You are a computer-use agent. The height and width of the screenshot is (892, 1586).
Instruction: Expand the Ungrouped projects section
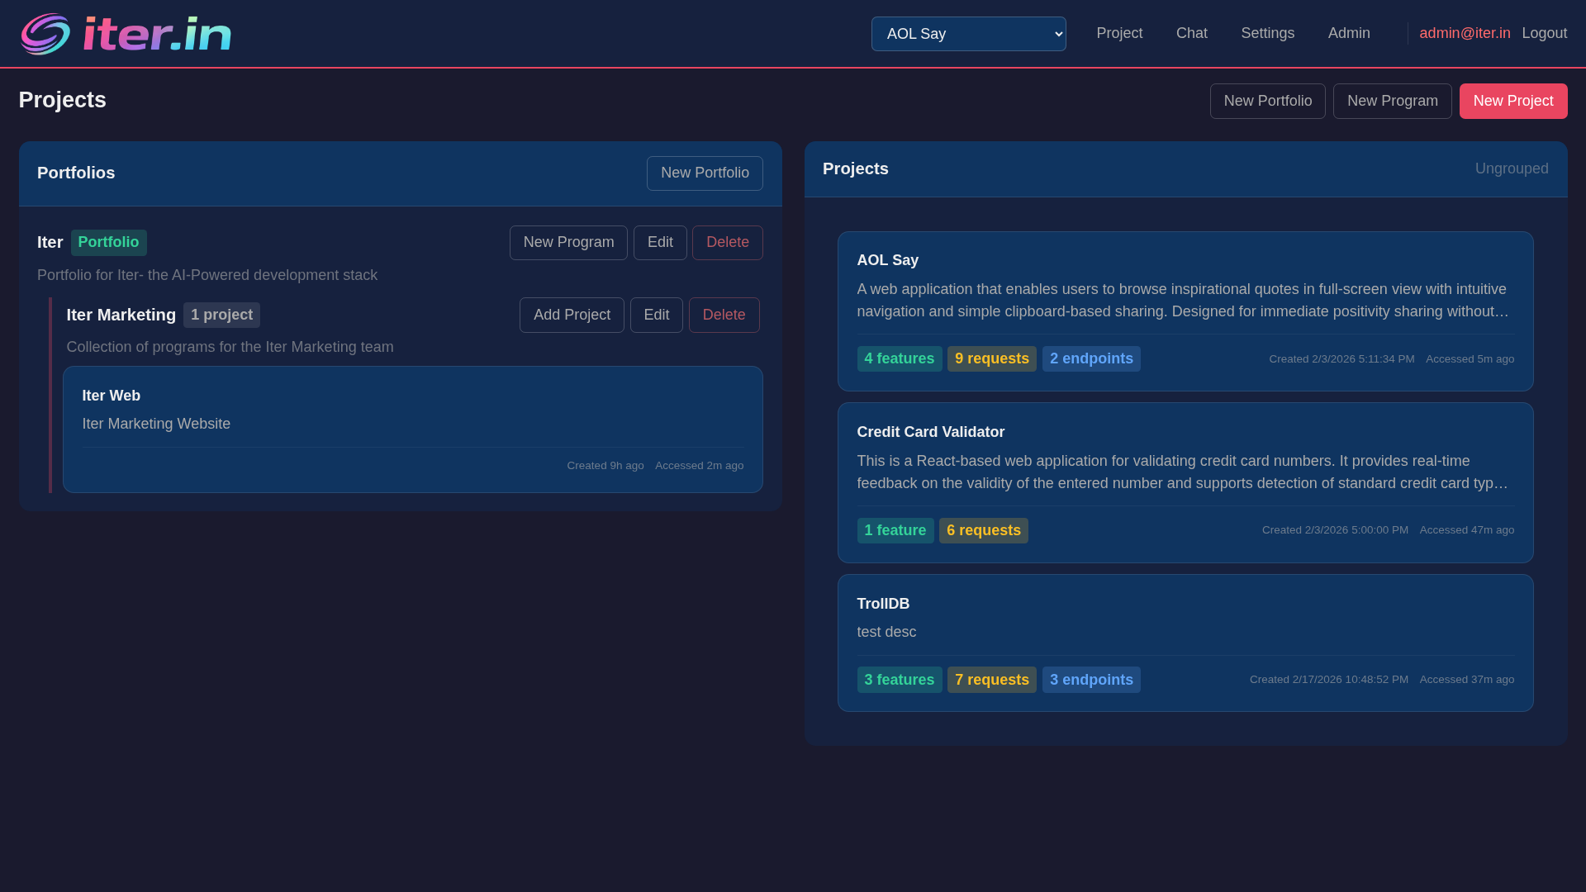[1511, 168]
